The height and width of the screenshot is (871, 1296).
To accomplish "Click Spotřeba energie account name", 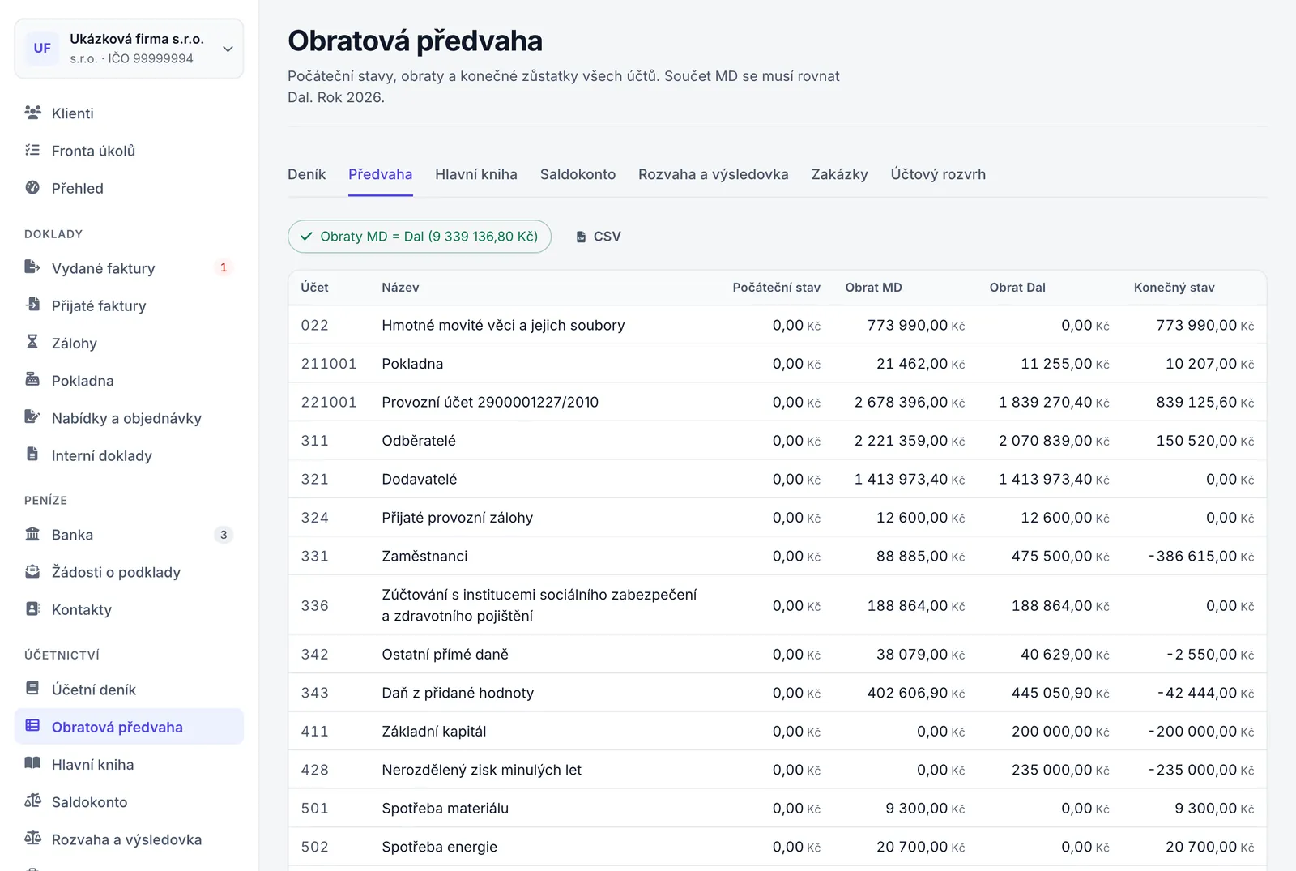I will click(x=440, y=847).
